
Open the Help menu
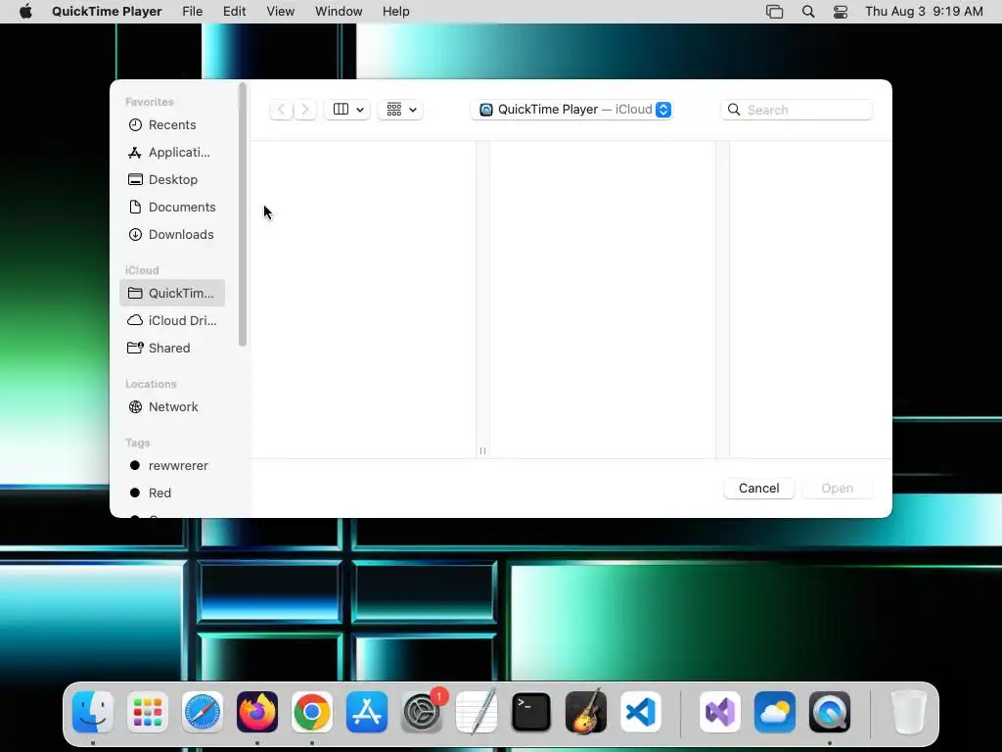(395, 12)
